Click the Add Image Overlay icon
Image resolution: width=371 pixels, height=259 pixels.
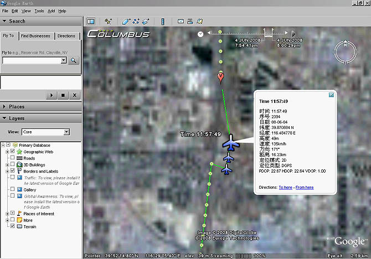pos(146,21)
